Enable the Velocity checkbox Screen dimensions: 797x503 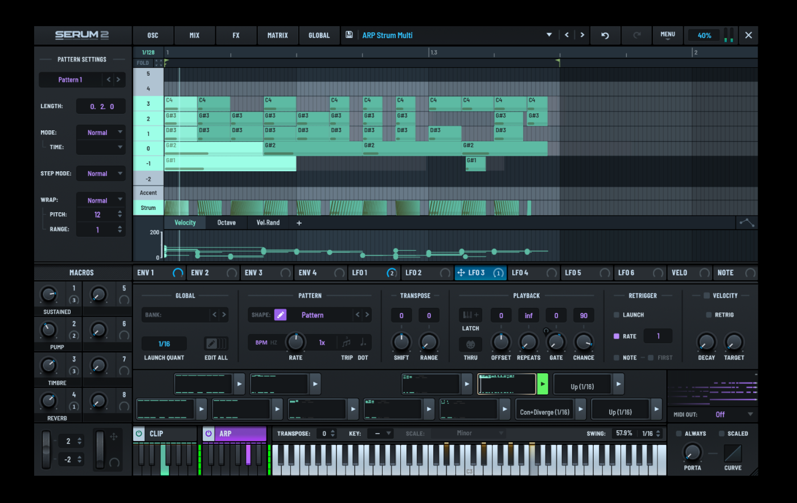point(706,296)
